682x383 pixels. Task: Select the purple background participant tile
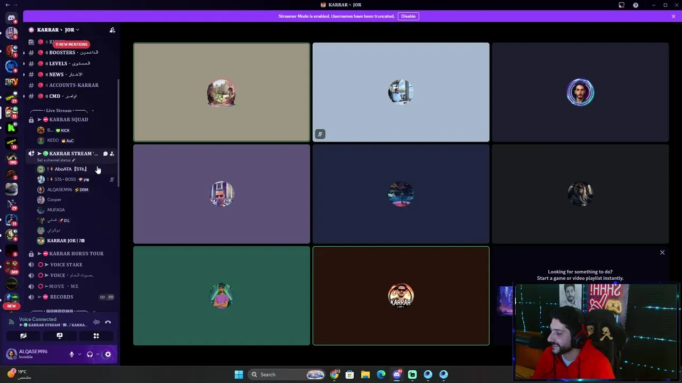point(221,194)
